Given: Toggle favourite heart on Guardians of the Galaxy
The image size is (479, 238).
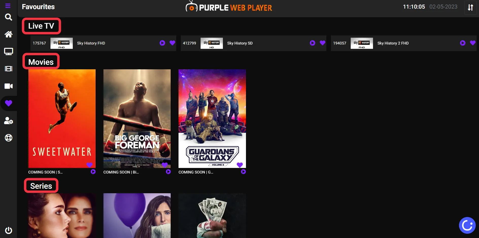Looking at the screenshot, I should (x=240, y=165).
